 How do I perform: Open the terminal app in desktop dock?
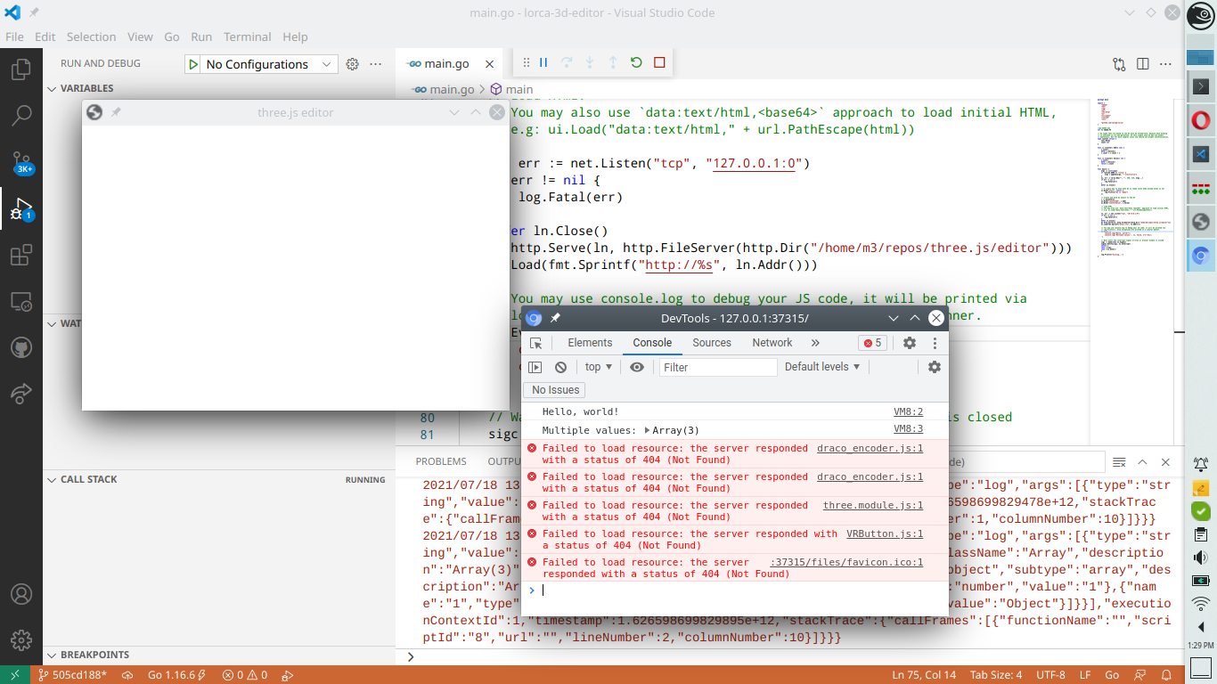pyautogui.click(x=1200, y=86)
